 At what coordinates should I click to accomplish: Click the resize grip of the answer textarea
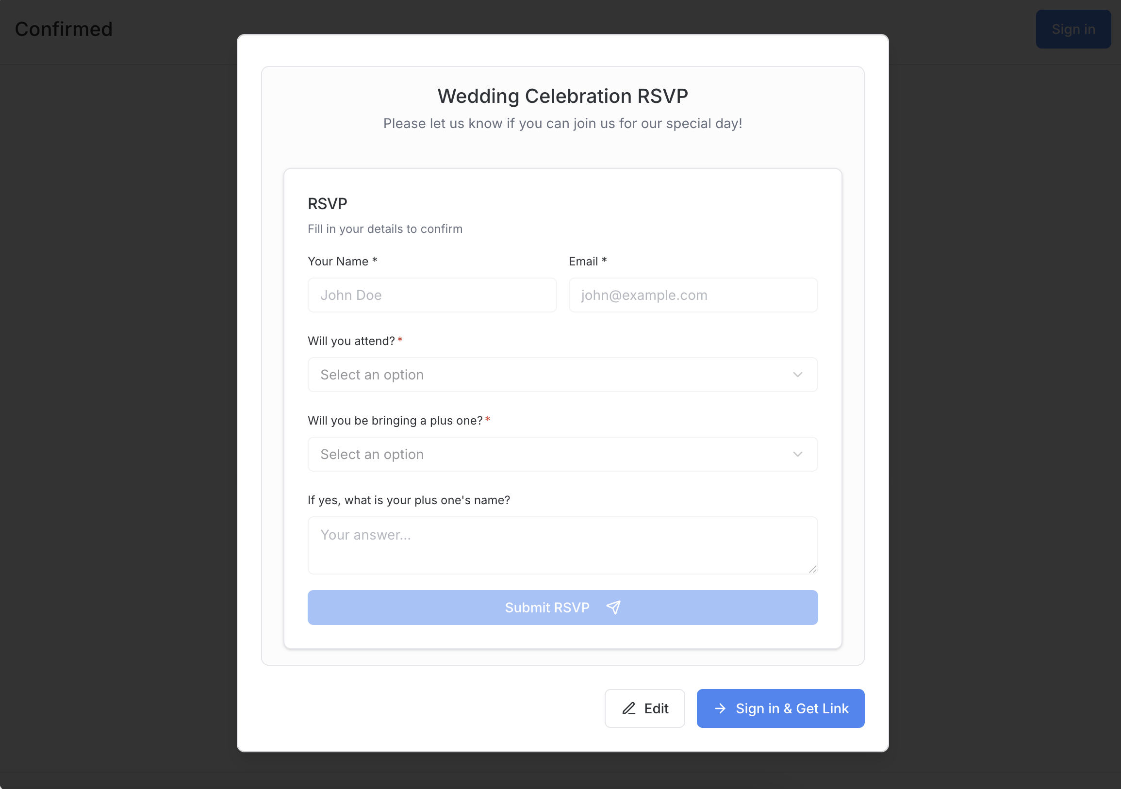(x=813, y=568)
